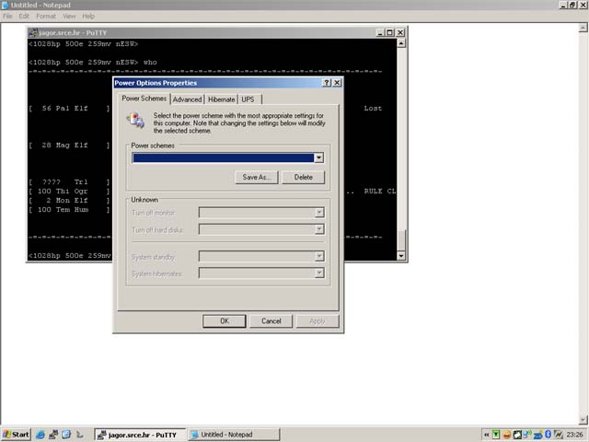Click the Save As... button
Image resolution: width=589 pixels, height=442 pixels.
(257, 177)
